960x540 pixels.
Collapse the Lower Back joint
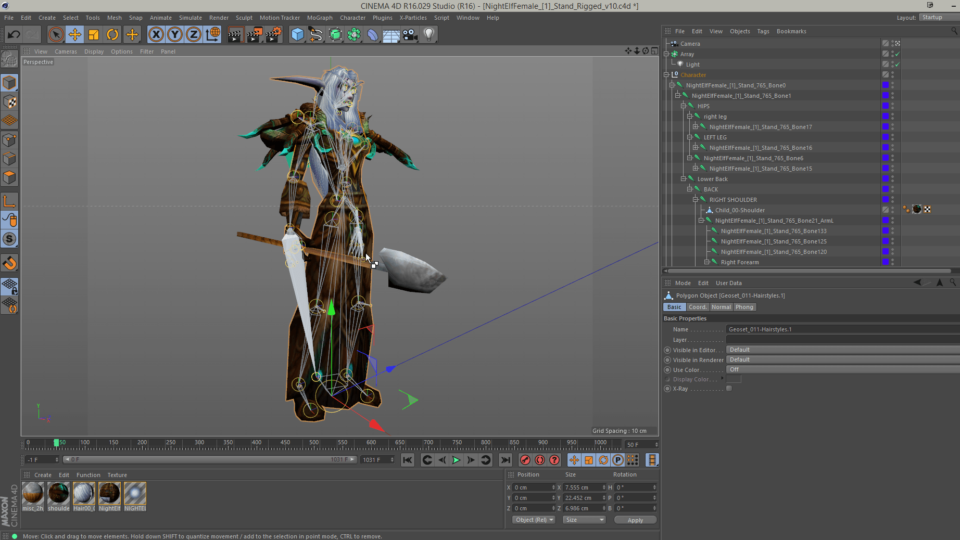(684, 179)
